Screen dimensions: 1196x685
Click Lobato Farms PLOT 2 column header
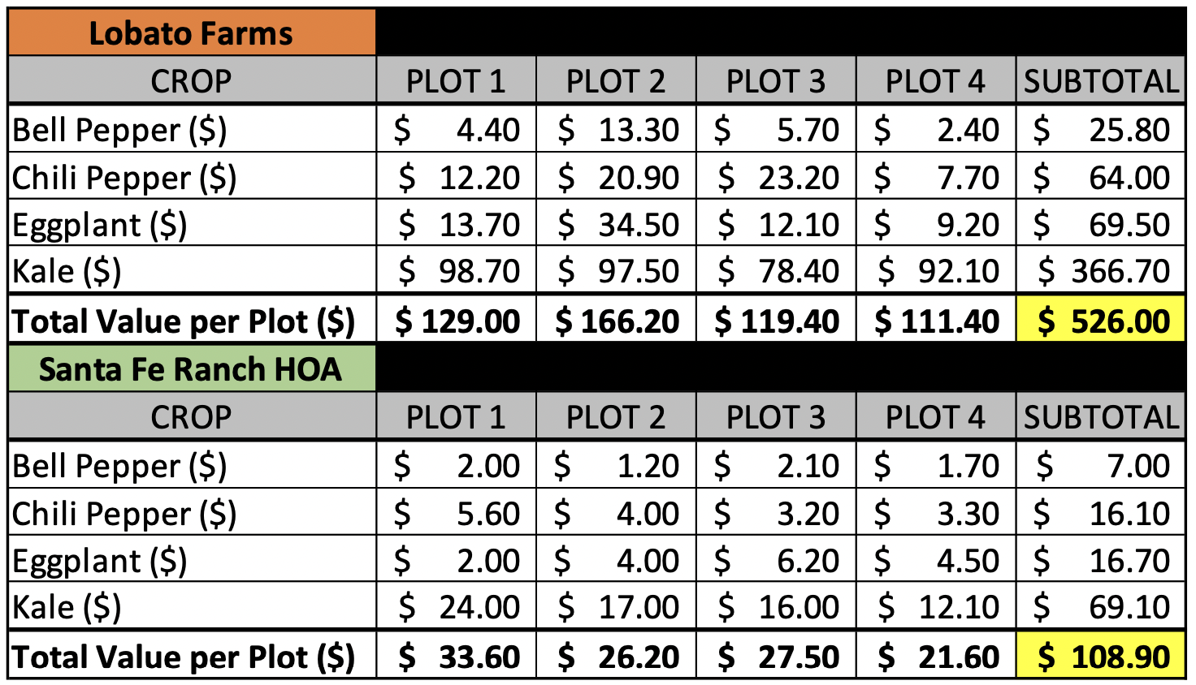click(x=616, y=81)
